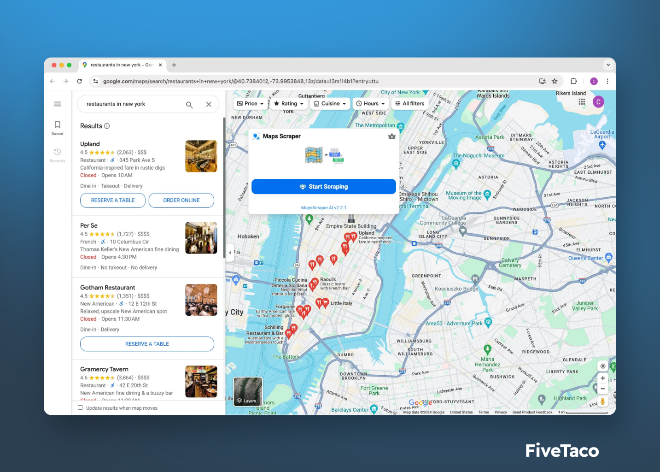The width and height of the screenshot is (660, 472).
Task: Click the search magnifier in Maps search box
Action: 189,105
